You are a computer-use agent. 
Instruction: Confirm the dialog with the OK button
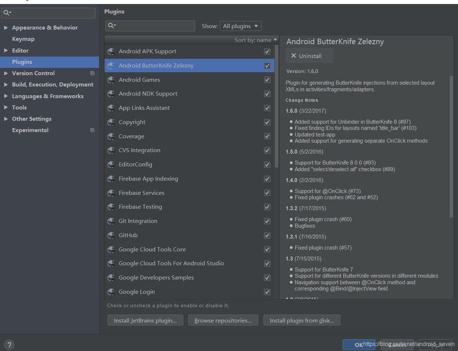(x=359, y=345)
